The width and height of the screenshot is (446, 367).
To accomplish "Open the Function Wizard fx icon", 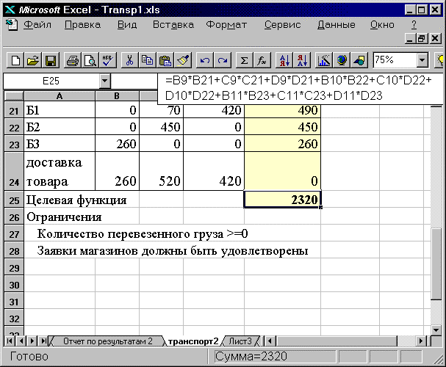I will pos(262,60).
